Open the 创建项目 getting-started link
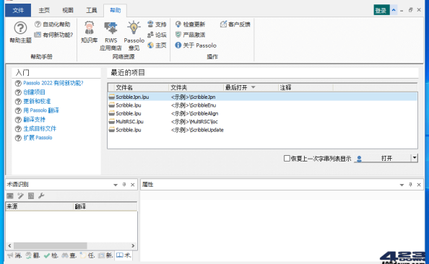Viewport: 429px width, 264px height. (34, 92)
